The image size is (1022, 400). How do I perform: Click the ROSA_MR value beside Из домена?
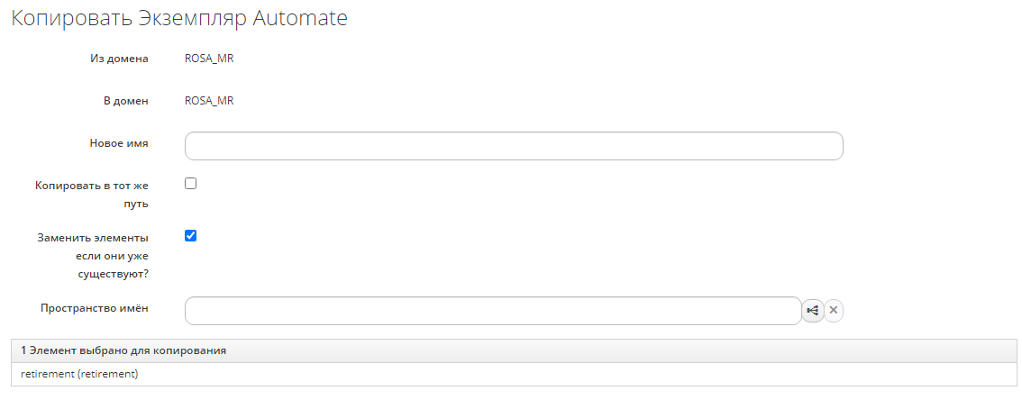[x=209, y=59]
